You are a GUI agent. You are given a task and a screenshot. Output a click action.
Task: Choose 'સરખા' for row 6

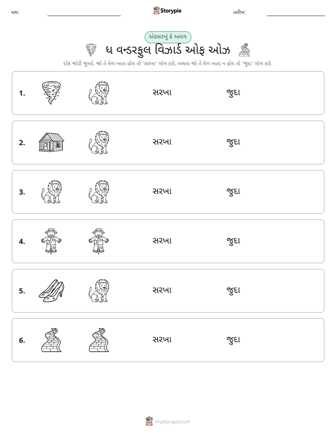(162, 339)
